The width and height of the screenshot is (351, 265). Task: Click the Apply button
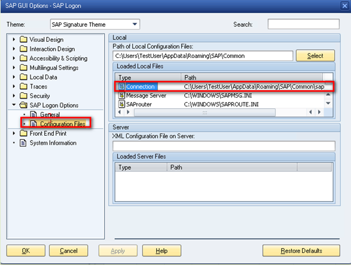[x=118, y=251]
